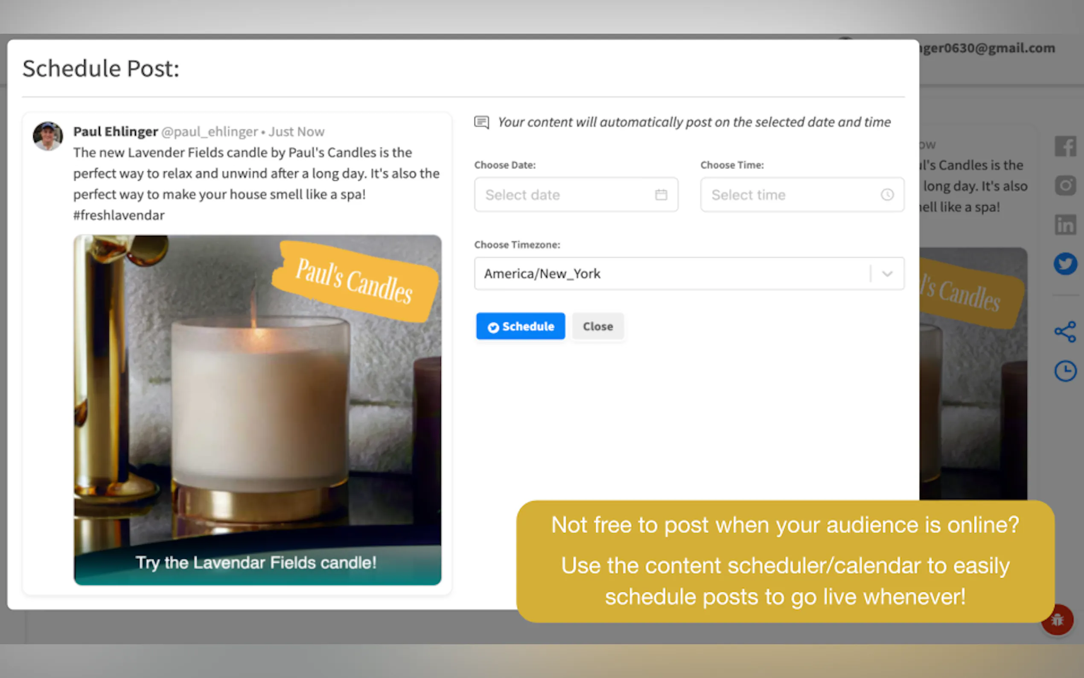Click the LinkedIn share icon
The image size is (1084, 678).
[1065, 224]
